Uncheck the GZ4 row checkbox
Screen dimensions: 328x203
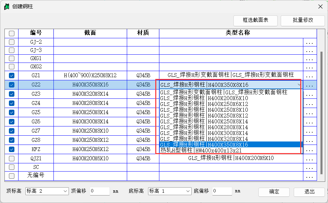click(12, 103)
